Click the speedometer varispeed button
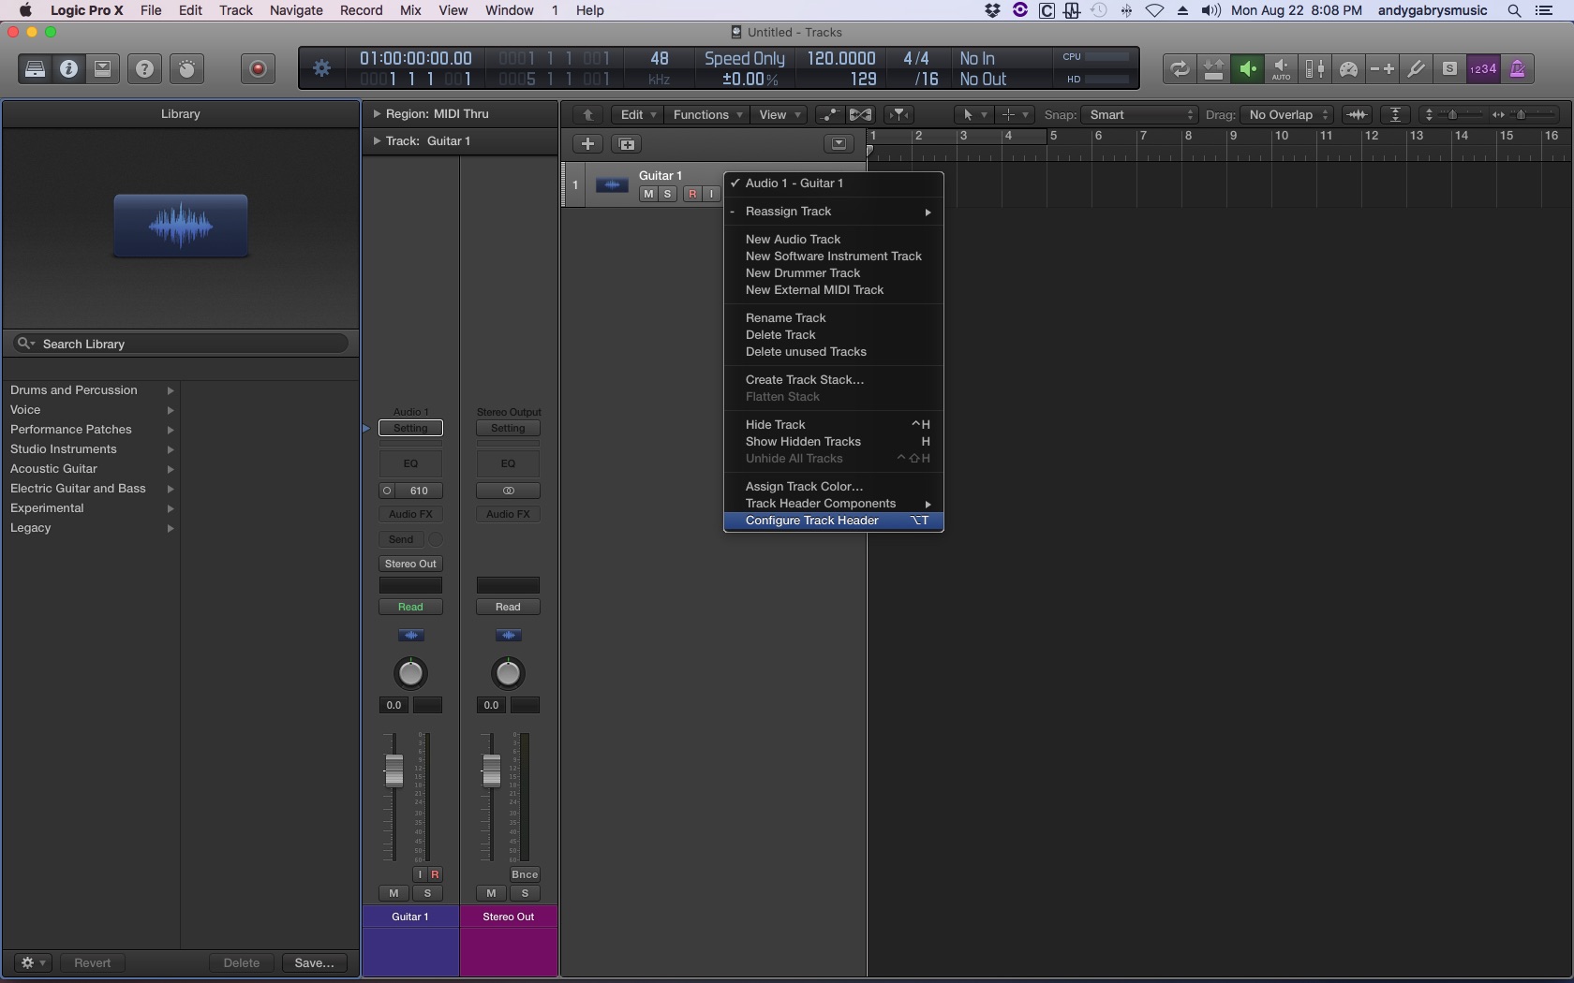The image size is (1574, 983). tap(1348, 68)
